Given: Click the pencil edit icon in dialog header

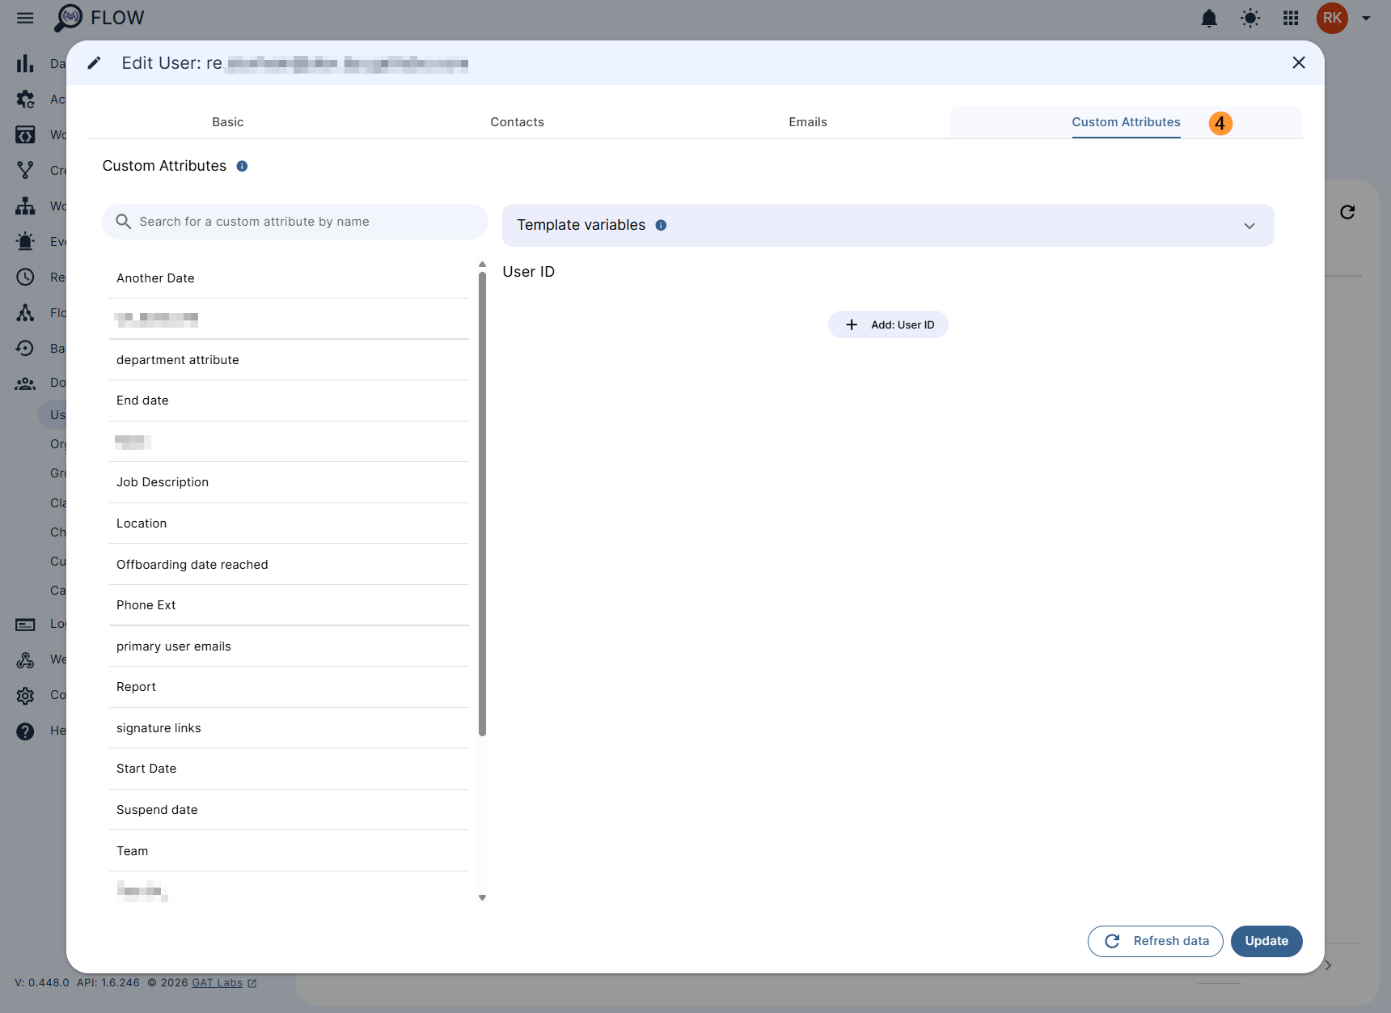Looking at the screenshot, I should [x=95, y=62].
